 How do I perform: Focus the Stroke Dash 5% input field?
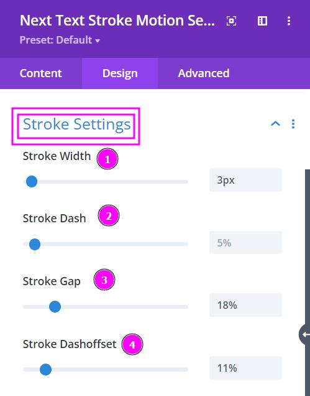point(245,243)
